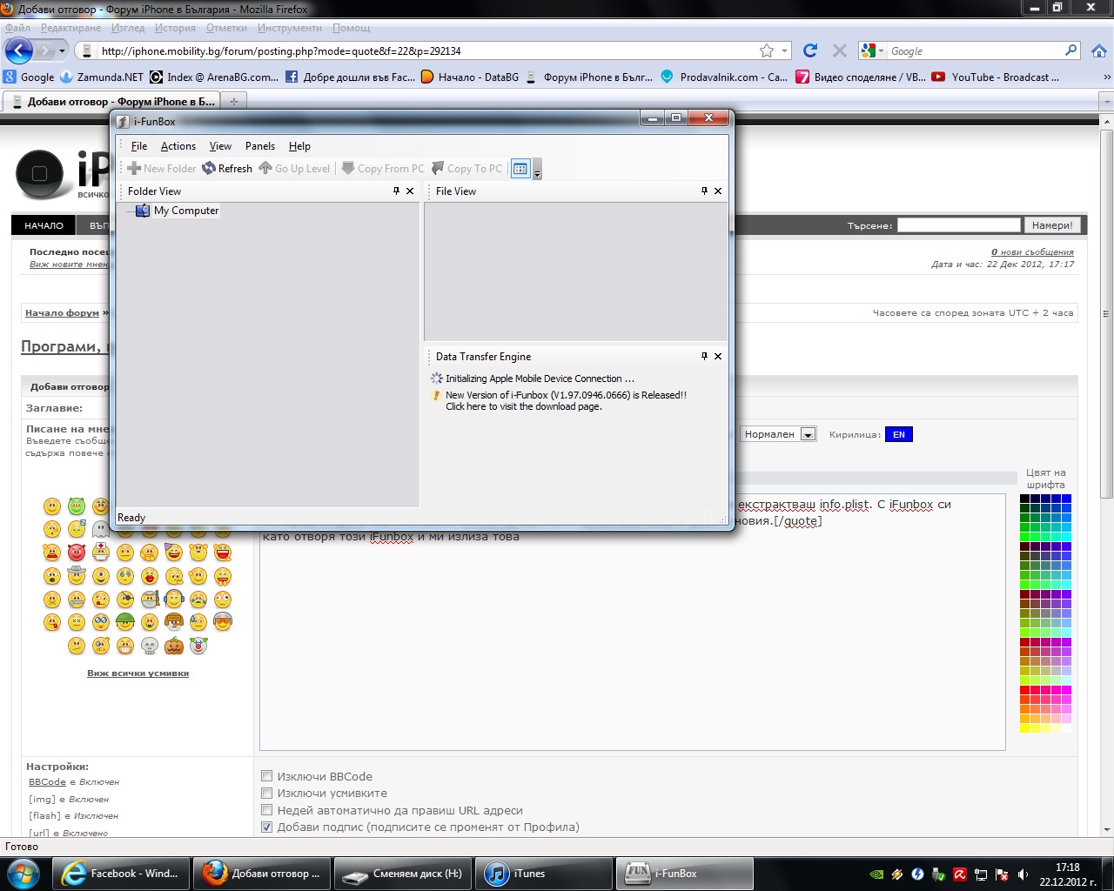Click the Windows Start orb

point(23,873)
